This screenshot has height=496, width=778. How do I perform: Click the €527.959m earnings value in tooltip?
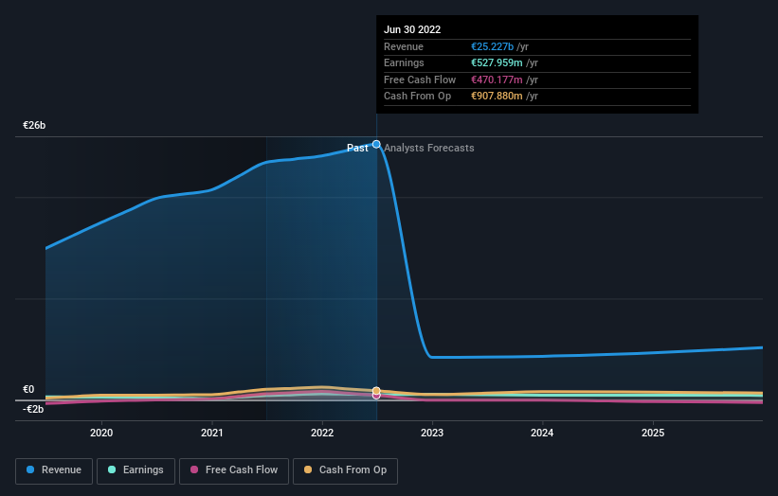coord(497,62)
